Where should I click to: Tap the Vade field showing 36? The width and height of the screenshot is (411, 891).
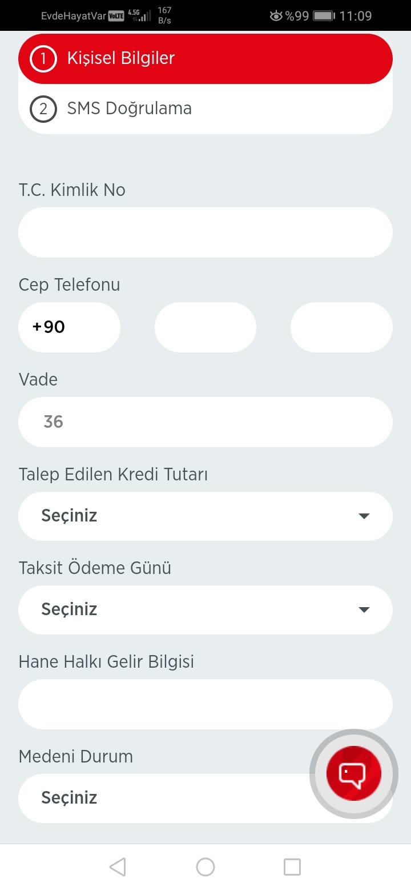tap(205, 422)
